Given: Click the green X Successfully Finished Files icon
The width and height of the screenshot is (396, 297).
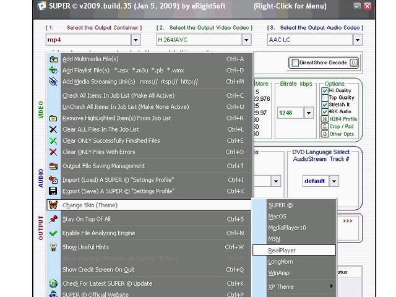Looking at the screenshot, I should click(x=53, y=140).
